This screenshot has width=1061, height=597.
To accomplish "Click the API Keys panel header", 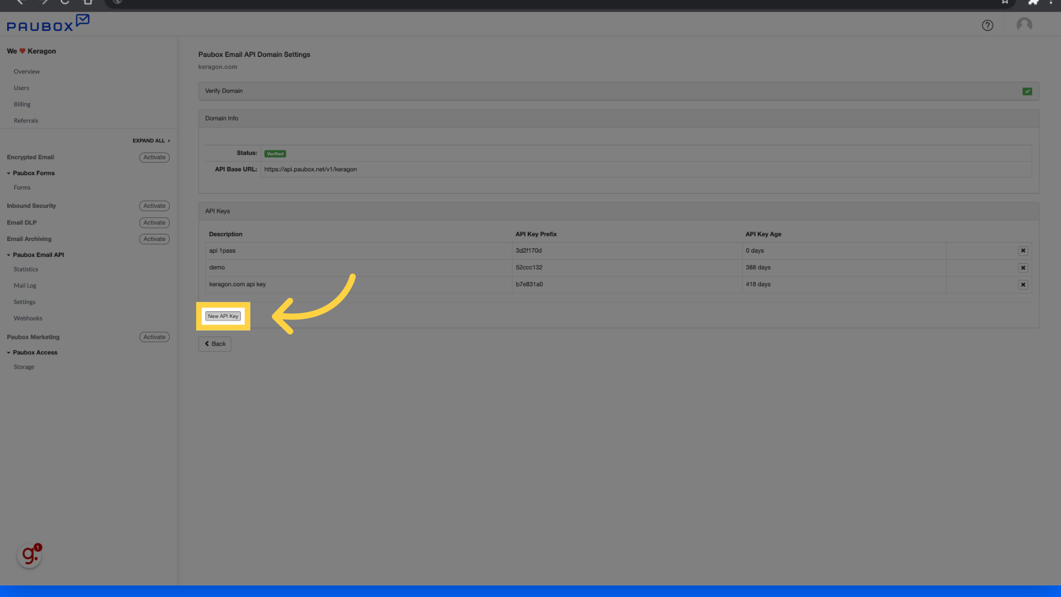I will [618, 212].
